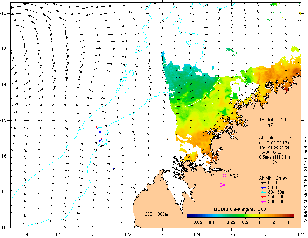Click the longitude axis label '120'

click(59, 234)
